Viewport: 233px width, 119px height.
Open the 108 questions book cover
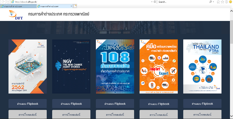(x=115, y=66)
